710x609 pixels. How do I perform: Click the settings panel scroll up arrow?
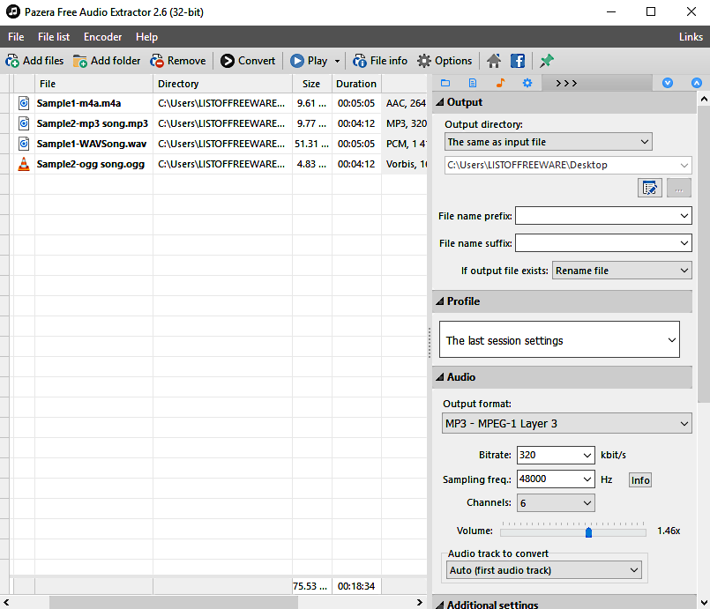704,98
